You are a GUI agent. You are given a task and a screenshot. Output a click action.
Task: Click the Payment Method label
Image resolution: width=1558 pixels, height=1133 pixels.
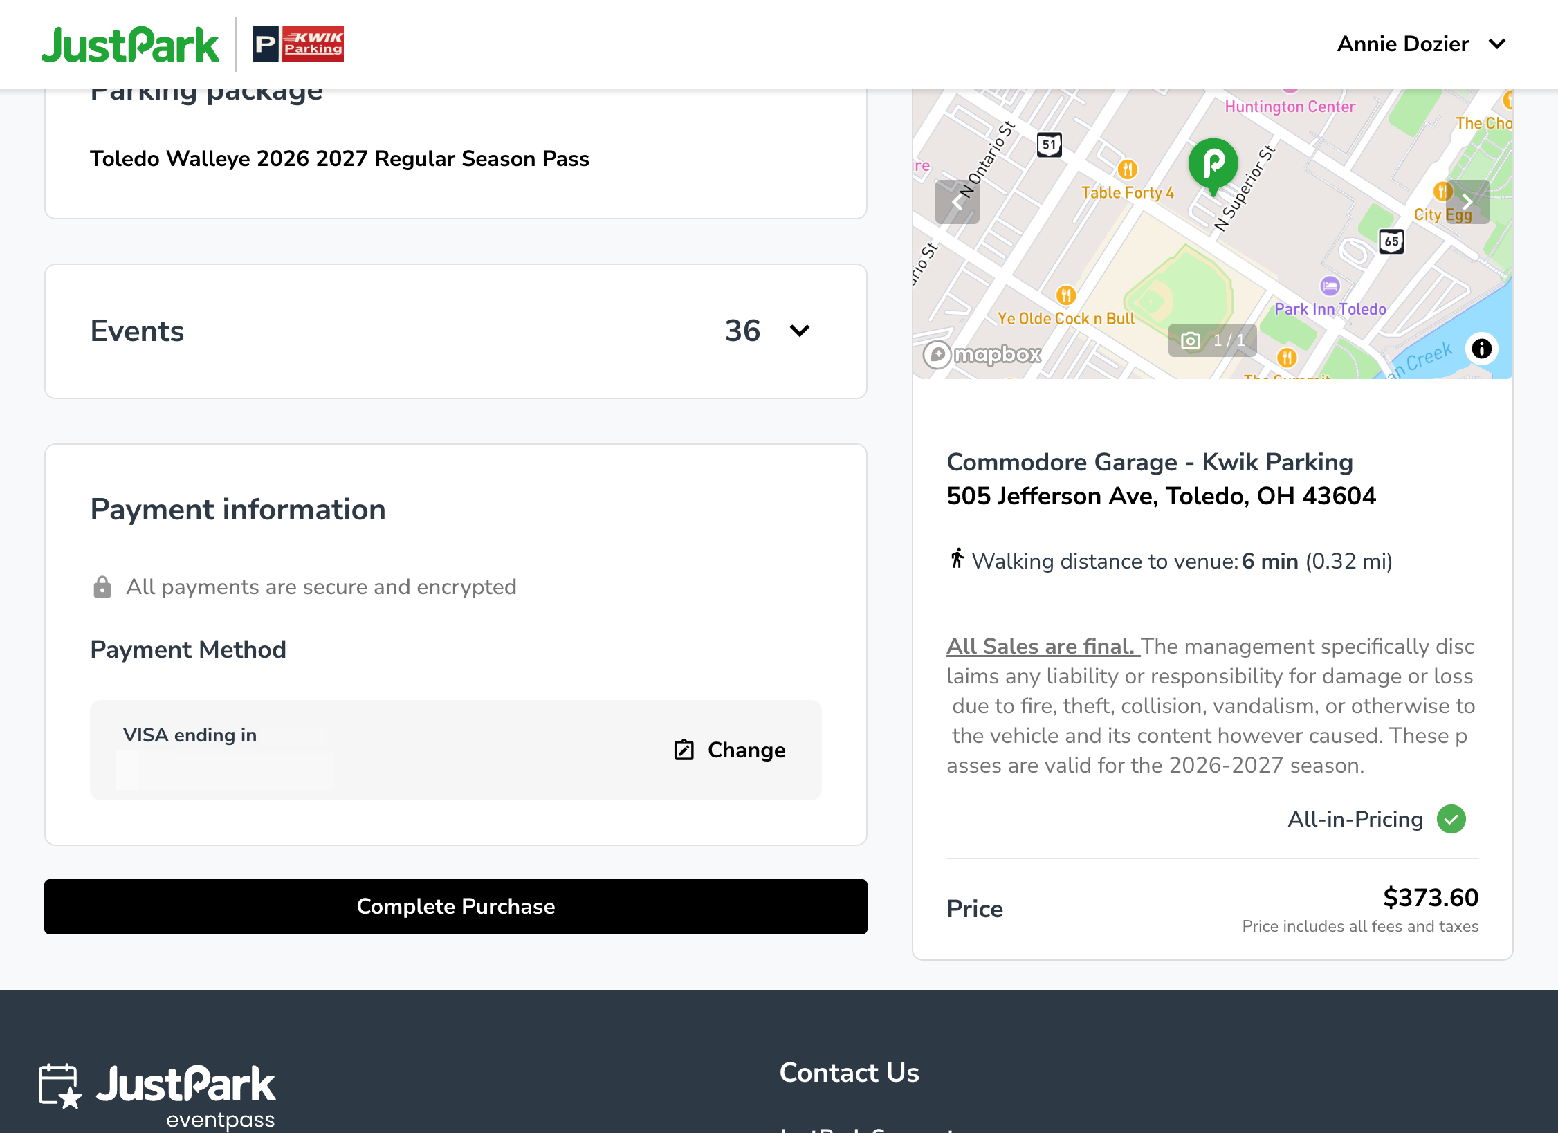point(188,650)
